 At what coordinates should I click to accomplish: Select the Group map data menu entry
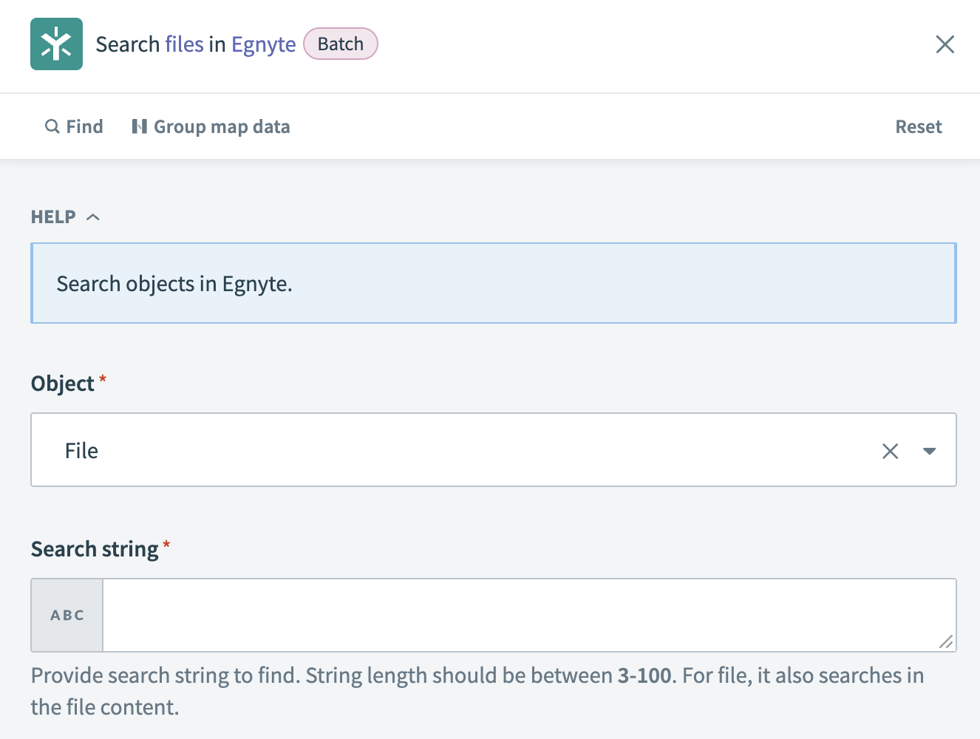tap(222, 126)
